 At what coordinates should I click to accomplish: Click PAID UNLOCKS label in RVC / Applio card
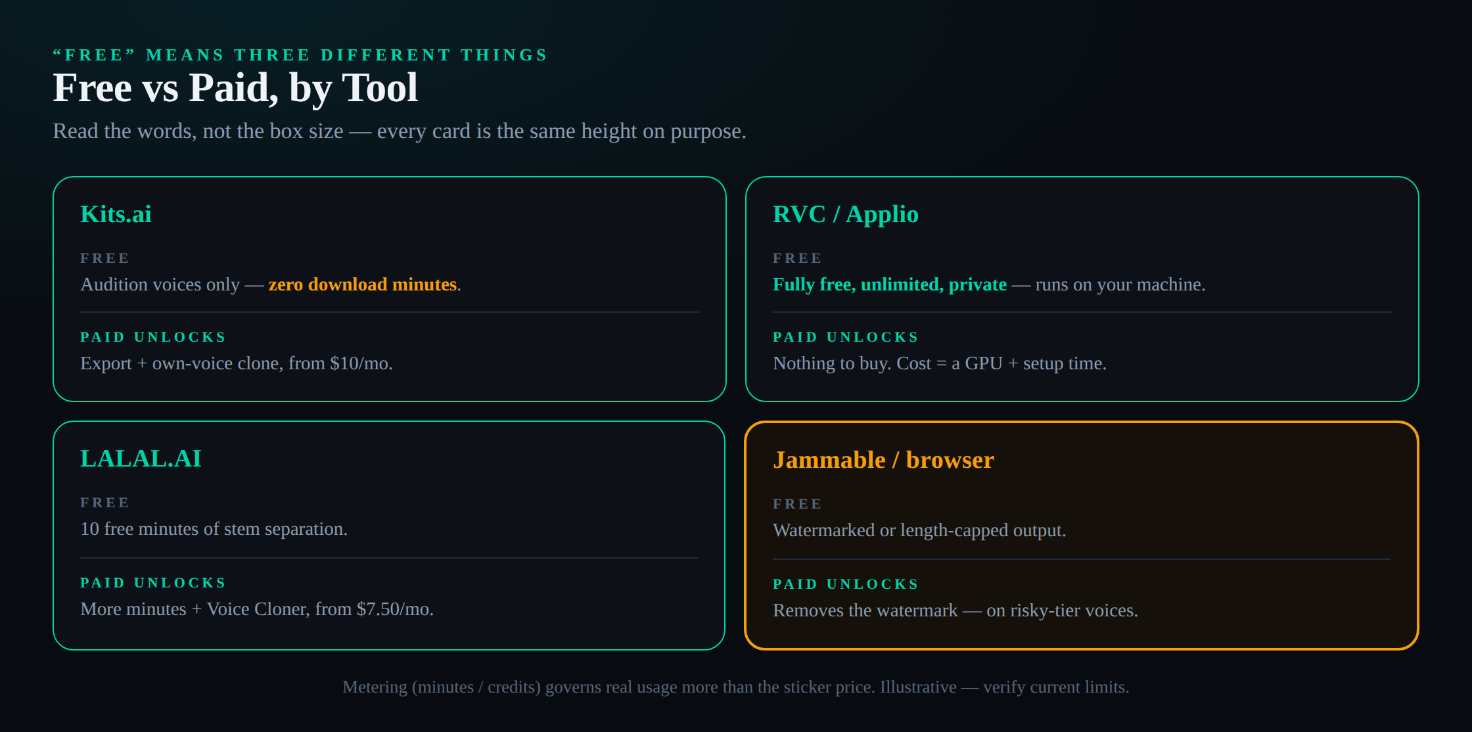(x=846, y=337)
